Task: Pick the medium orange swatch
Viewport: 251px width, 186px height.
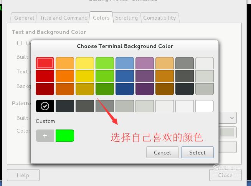Action: tap(65, 76)
